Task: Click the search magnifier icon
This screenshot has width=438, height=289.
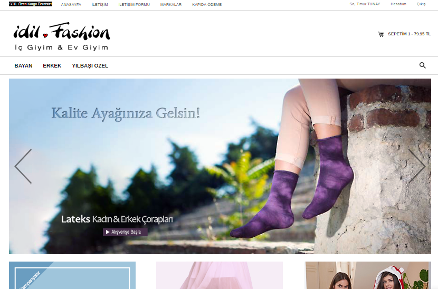Action: 422,65
